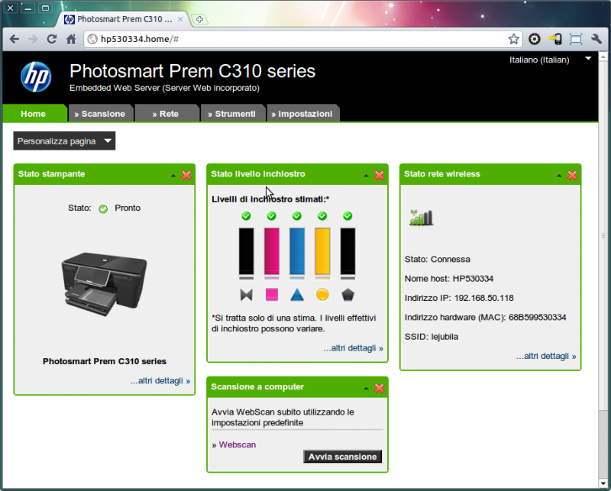This screenshot has width=611, height=491.
Task: Click the yellow ink level bar
Action: point(322,251)
